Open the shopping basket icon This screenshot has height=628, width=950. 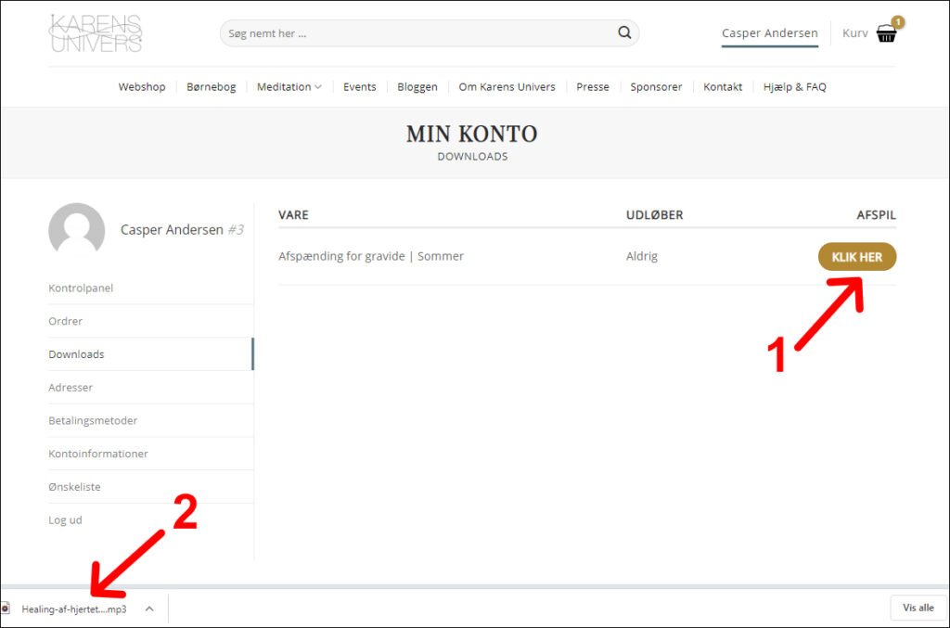pyautogui.click(x=887, y=34)
